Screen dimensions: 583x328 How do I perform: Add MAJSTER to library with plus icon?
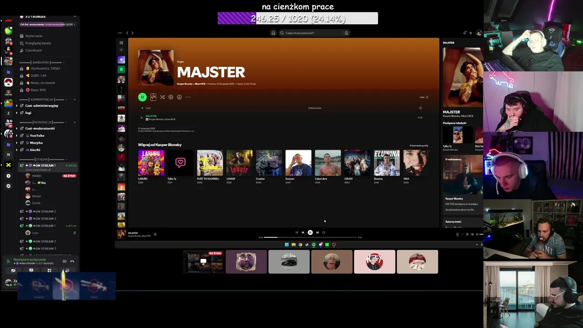point(171,97)
